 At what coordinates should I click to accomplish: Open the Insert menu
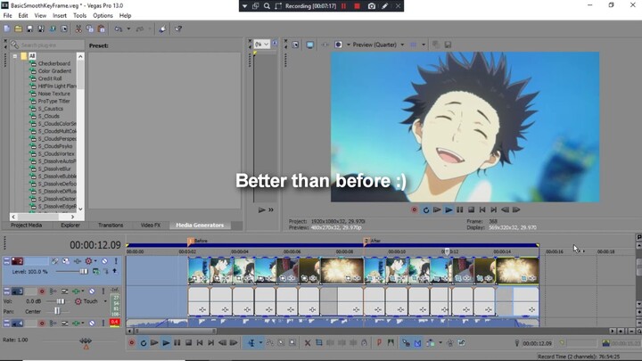60,15
